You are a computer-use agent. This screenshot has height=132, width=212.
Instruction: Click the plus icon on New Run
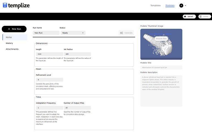[x=9, y=29]
